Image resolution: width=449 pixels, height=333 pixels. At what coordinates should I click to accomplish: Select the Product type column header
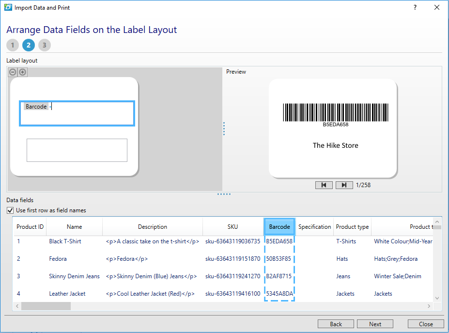[x=352, y=227]
